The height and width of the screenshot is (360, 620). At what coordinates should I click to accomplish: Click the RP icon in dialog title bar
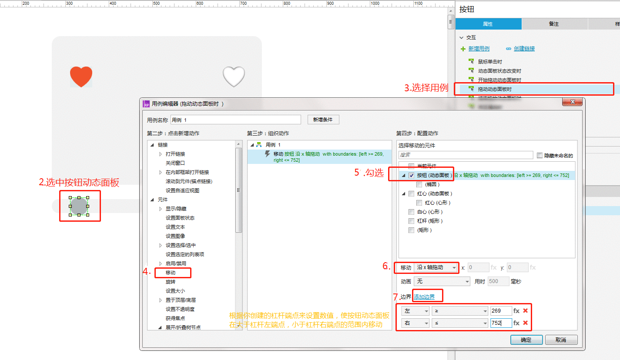tap(147, 104)
